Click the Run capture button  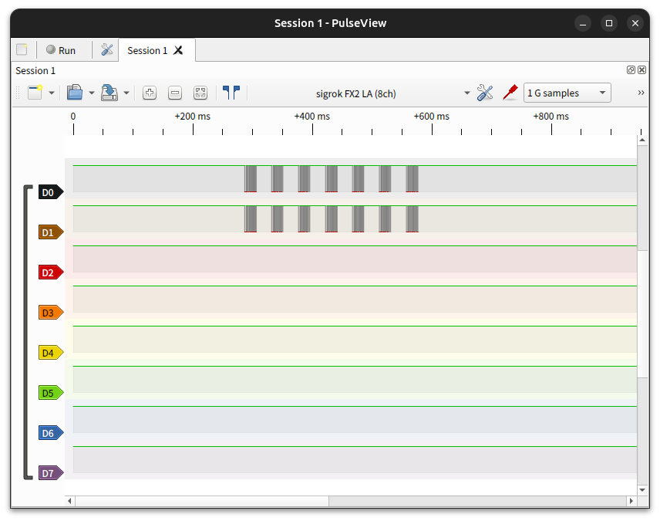pos(60,50)
